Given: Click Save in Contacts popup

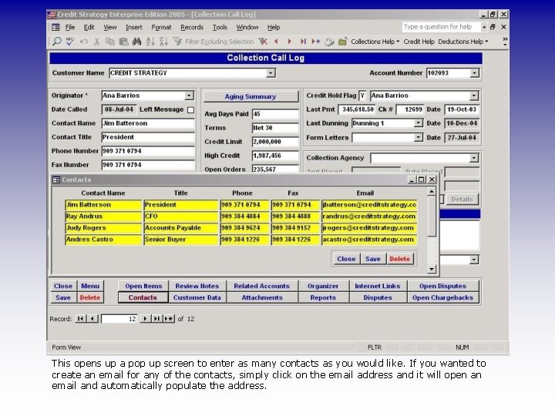Looking at the screenshot, I should pyautogui.click(x=373, y=259).
